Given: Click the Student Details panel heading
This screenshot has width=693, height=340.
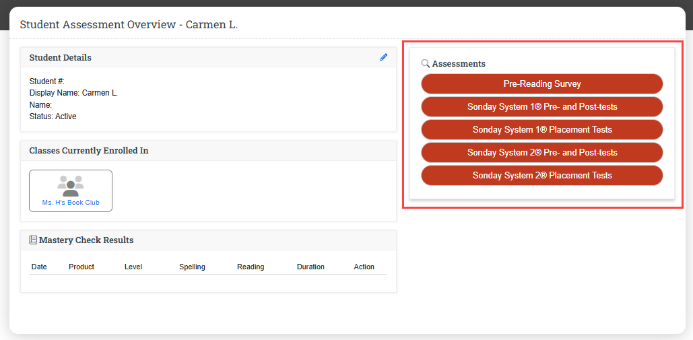Looking at the screenshot, I should pos(61,58).
